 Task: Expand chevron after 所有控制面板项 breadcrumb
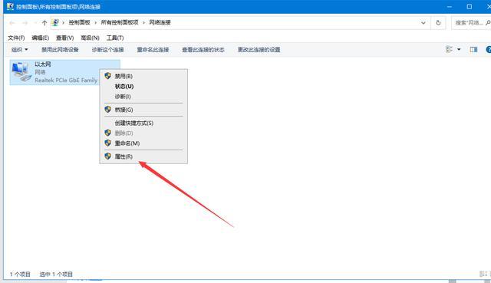[143, 22]
